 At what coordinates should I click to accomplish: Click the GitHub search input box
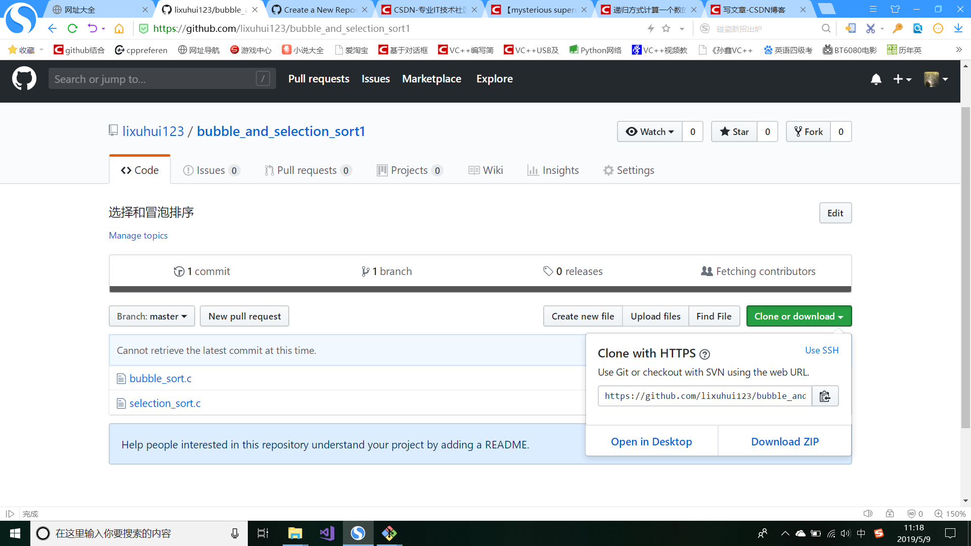[162, 79]
